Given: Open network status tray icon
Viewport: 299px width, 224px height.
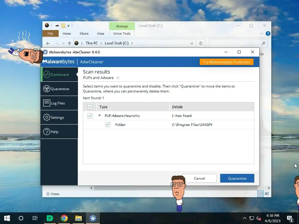Looking at the screenshot, I should point(251,218).
